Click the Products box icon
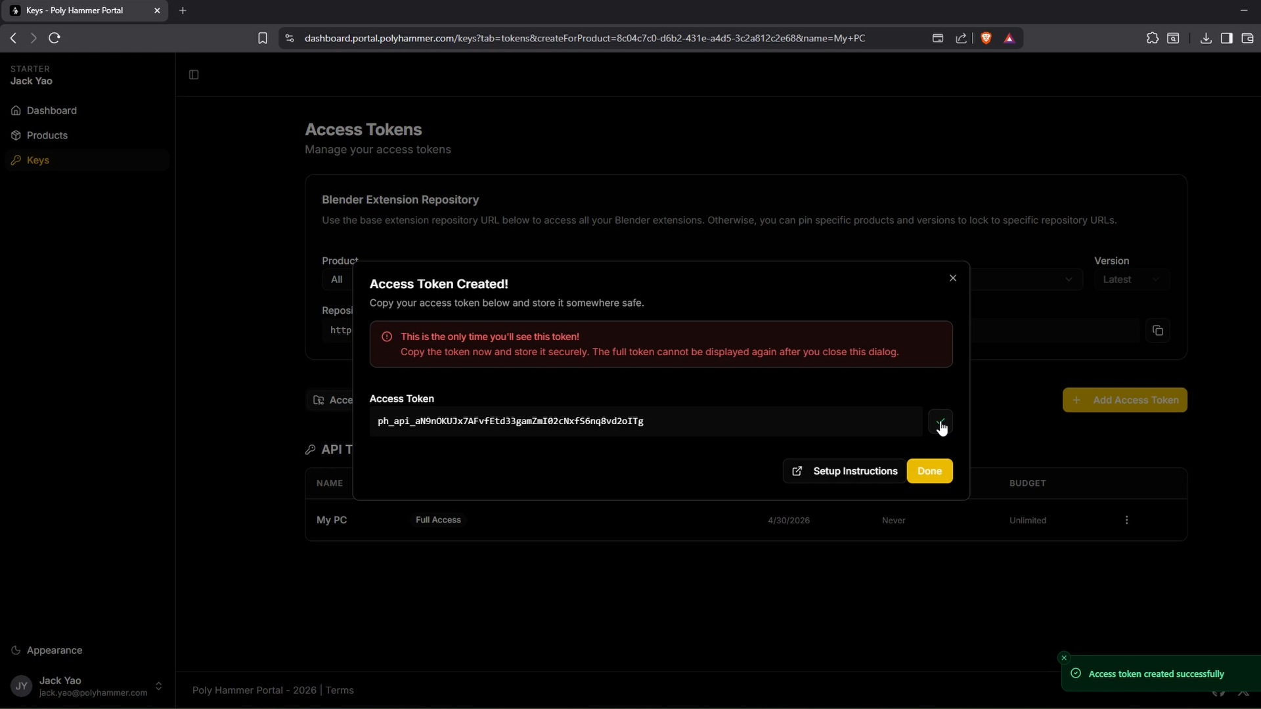This screenshot has height=709, width=1261. [16, 135]
